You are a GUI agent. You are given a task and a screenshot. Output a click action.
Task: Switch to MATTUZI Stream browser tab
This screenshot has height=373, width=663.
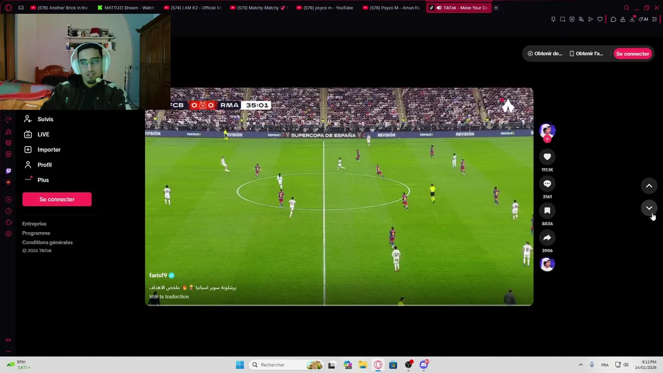point(126,8)
